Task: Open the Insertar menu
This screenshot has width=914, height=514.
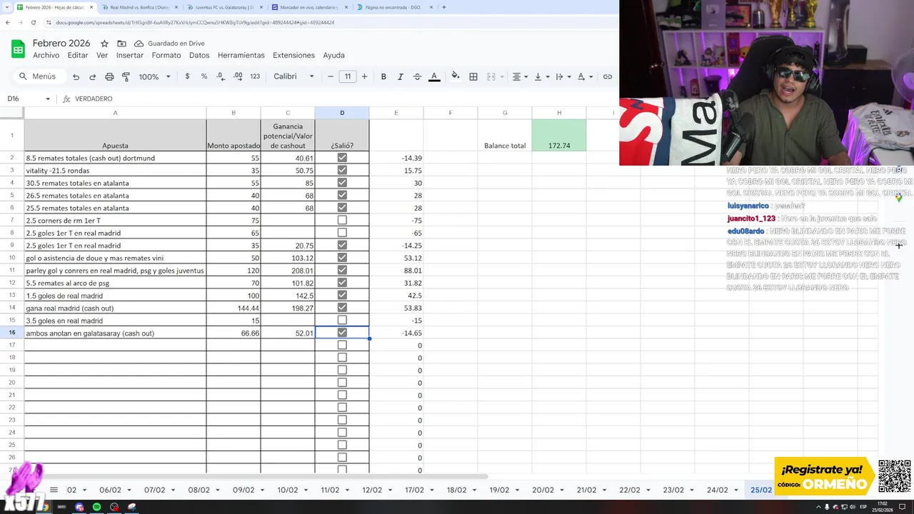Action: (x=130, y=55)
